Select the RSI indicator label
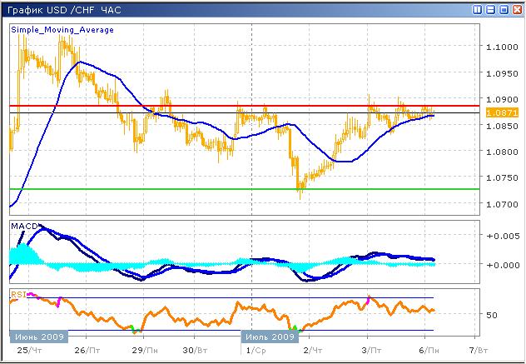This screenshot has height=364, width=526. pyautogui.click(x=17, y=293)
